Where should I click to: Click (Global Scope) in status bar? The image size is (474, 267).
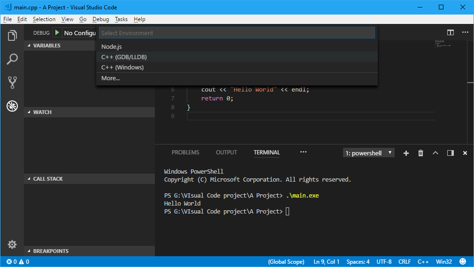click(286, 261)
